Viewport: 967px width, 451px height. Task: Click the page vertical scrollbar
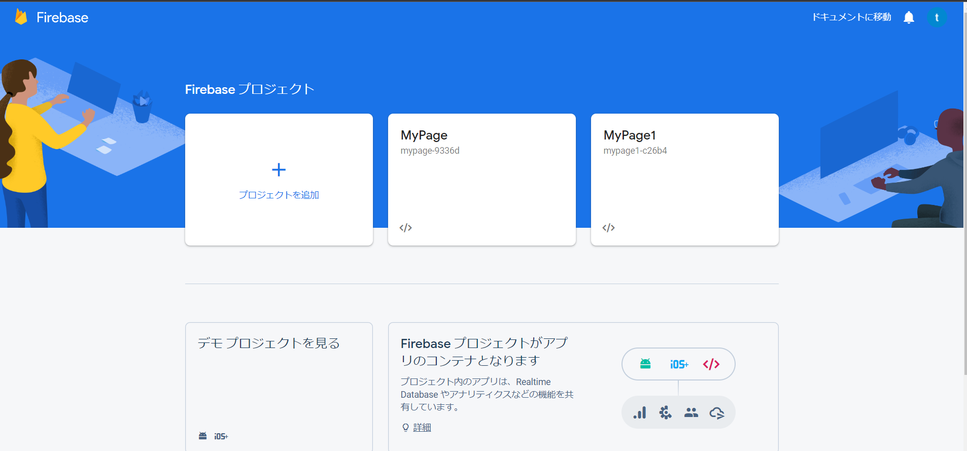pos(964,193)
